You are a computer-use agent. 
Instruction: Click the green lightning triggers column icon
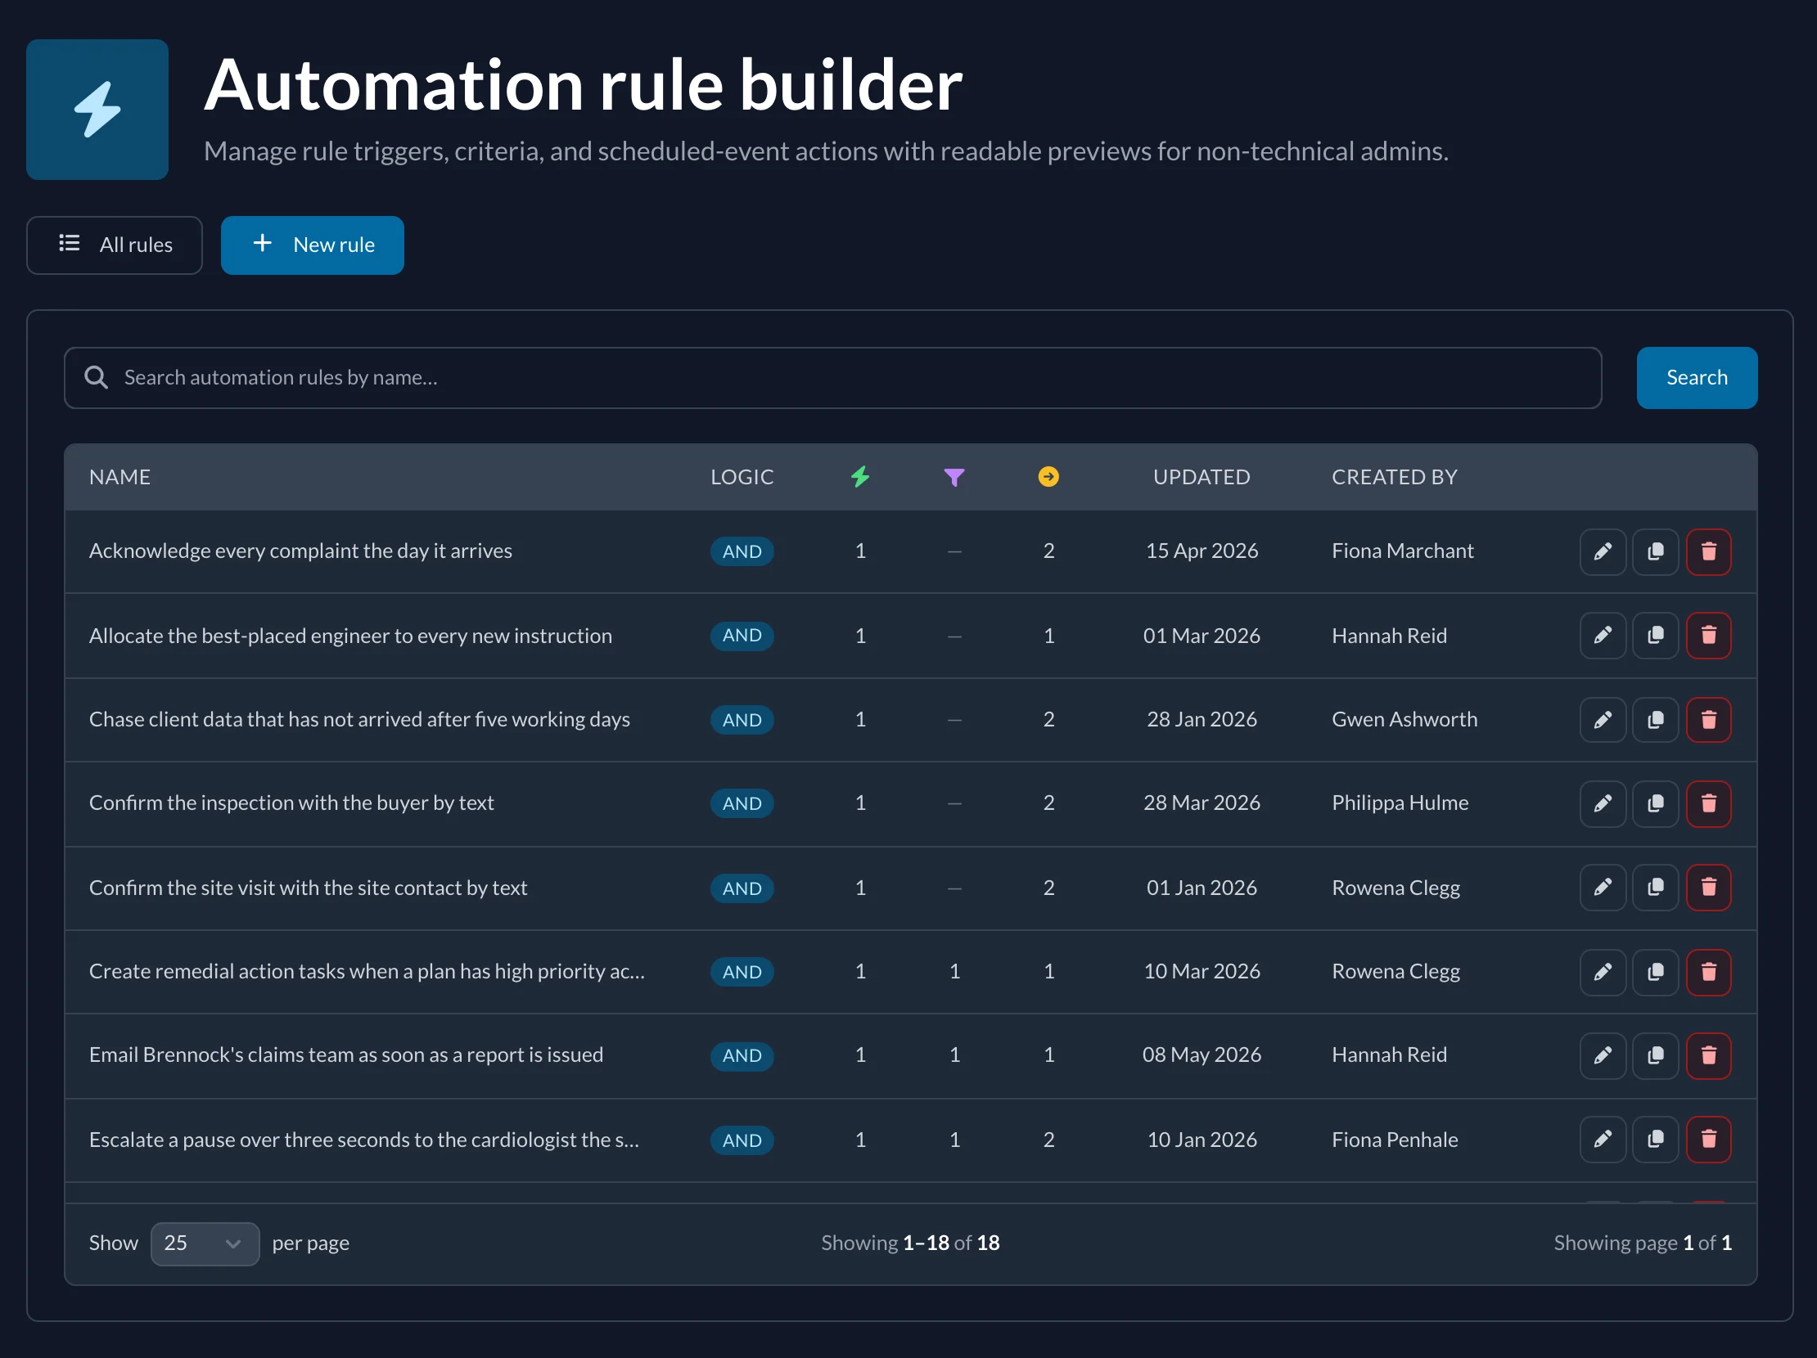860,477
